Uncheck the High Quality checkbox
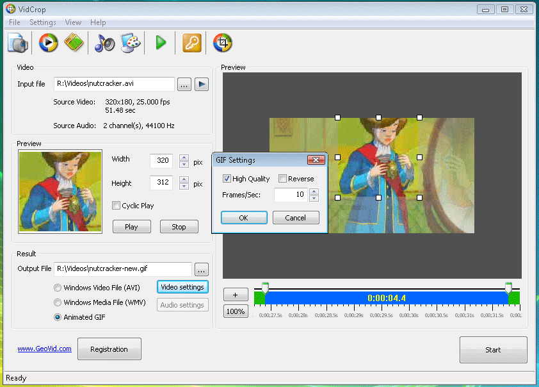The width and height of the screenshot is (539, 387). (227, 179)
